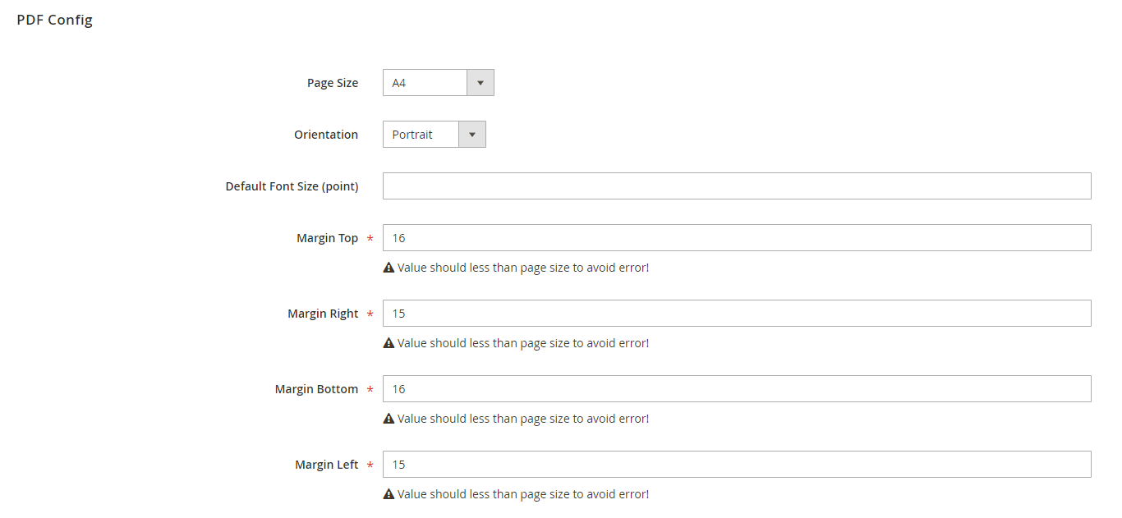
Task: Click the PDF Config section heading
Action: pos(54,20)
